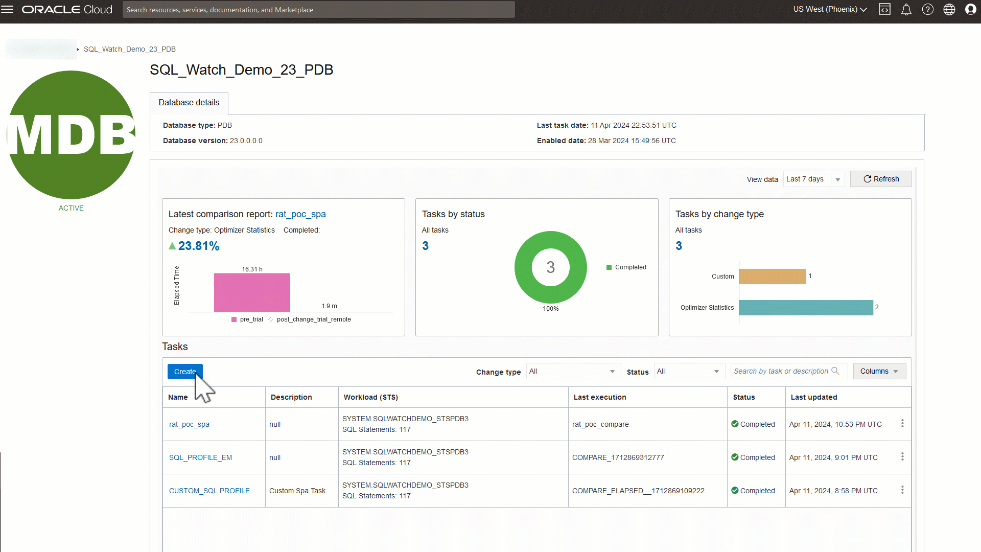Expand the Change type filter dropdown
The height and width of the screenshot is (552, 981).
tap(612, 371)
